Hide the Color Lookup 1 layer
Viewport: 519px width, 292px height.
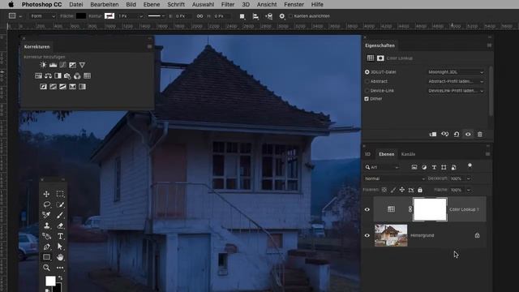(367, 209)
